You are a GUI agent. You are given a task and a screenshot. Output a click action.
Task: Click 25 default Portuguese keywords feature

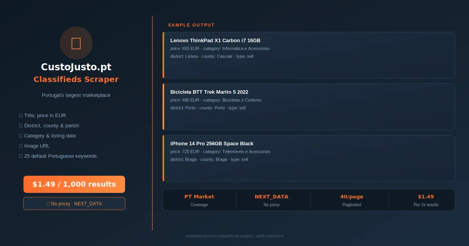coord(58,156)
